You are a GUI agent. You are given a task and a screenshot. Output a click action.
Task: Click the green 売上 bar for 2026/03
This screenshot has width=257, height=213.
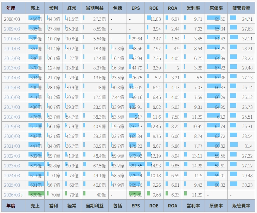pos(35,193)
